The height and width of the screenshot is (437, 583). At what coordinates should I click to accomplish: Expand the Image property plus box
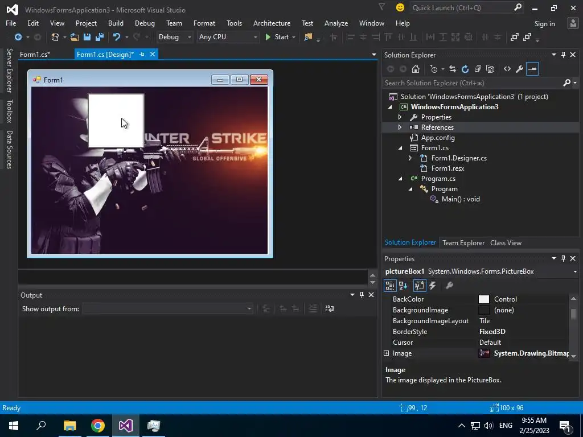coord(387,353)
